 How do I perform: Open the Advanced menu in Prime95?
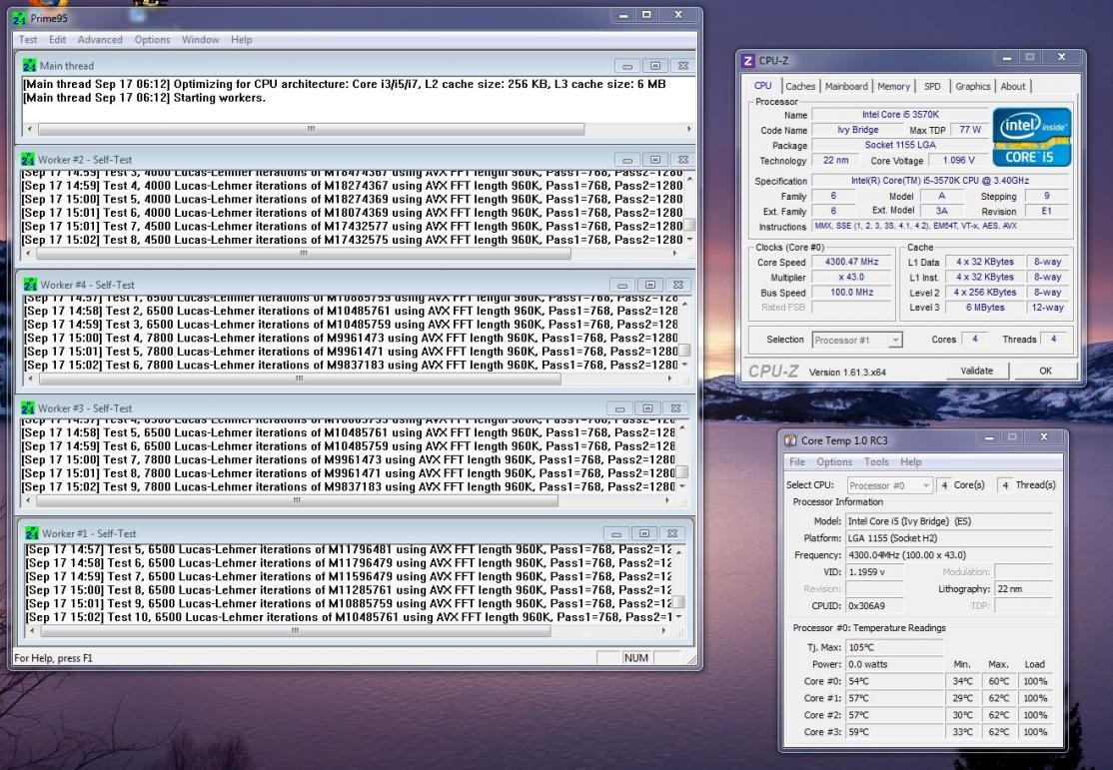[100, 40]
